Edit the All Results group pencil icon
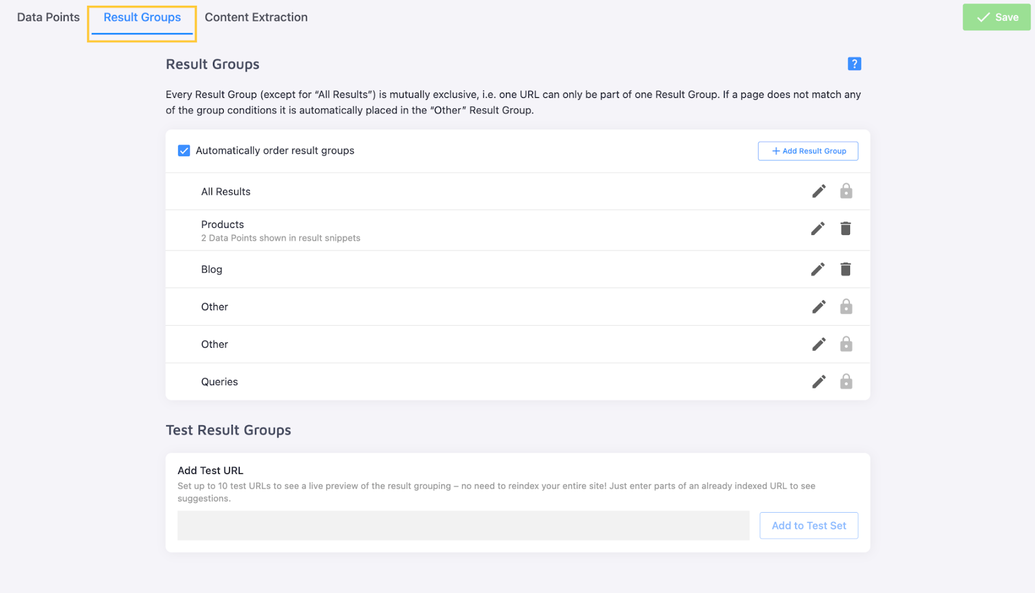Viewport: 1035px width, 593px height. [x=819, y=191]
